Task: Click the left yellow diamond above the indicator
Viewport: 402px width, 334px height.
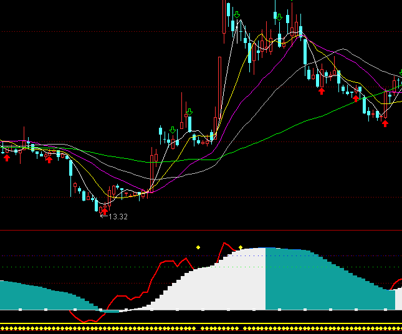Action: [x=198, y=247]
